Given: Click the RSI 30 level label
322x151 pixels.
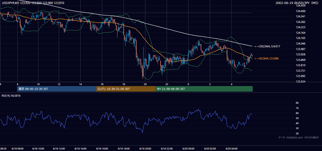Looking at the screenshot, I should 297,128.
